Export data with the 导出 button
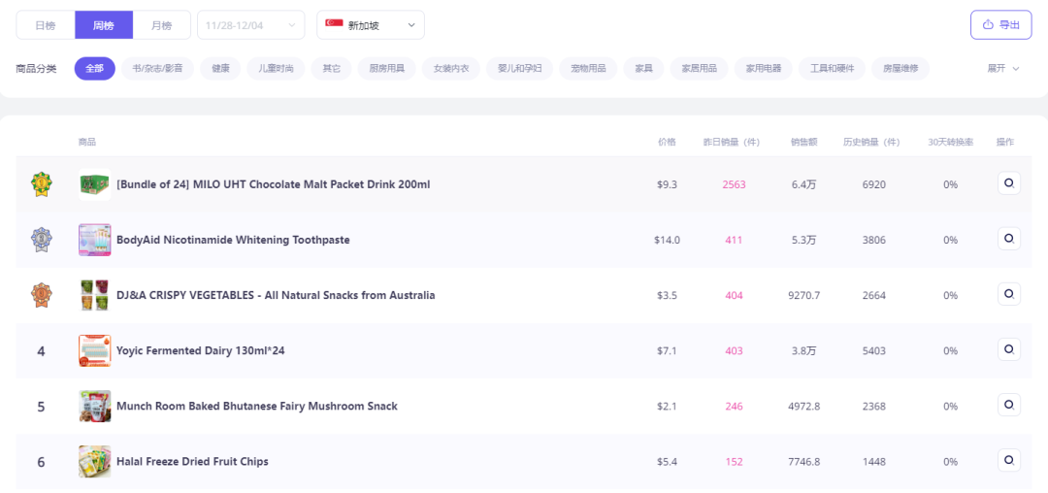This screenshot has height=493, width=1048. [1001, 24]
